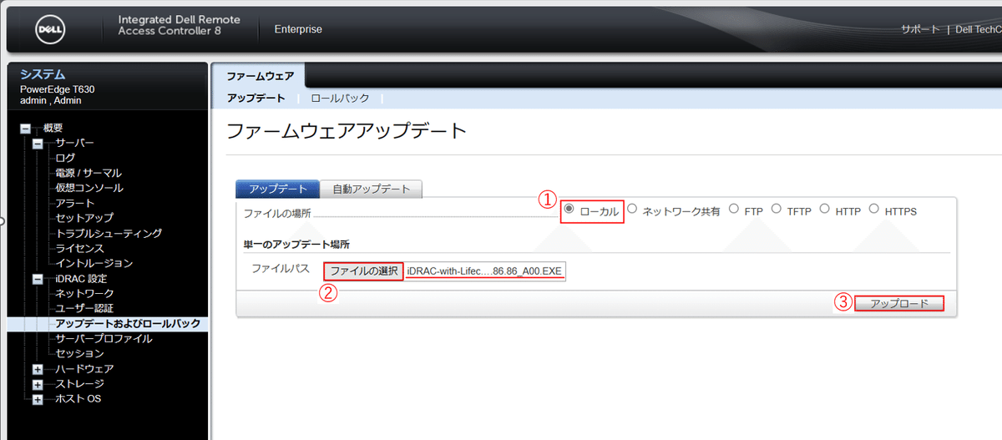Click the ファームウェアアップデート page heading

[x=347, y=132]
